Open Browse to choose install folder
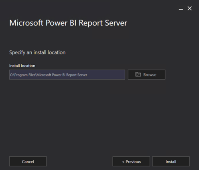Screen dimensions: 199x170 tap(146, 74)
